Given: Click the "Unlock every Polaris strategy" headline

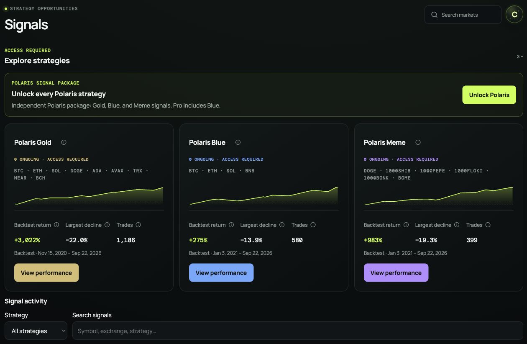Looking at the screenshot, I should tap(59, 94).
